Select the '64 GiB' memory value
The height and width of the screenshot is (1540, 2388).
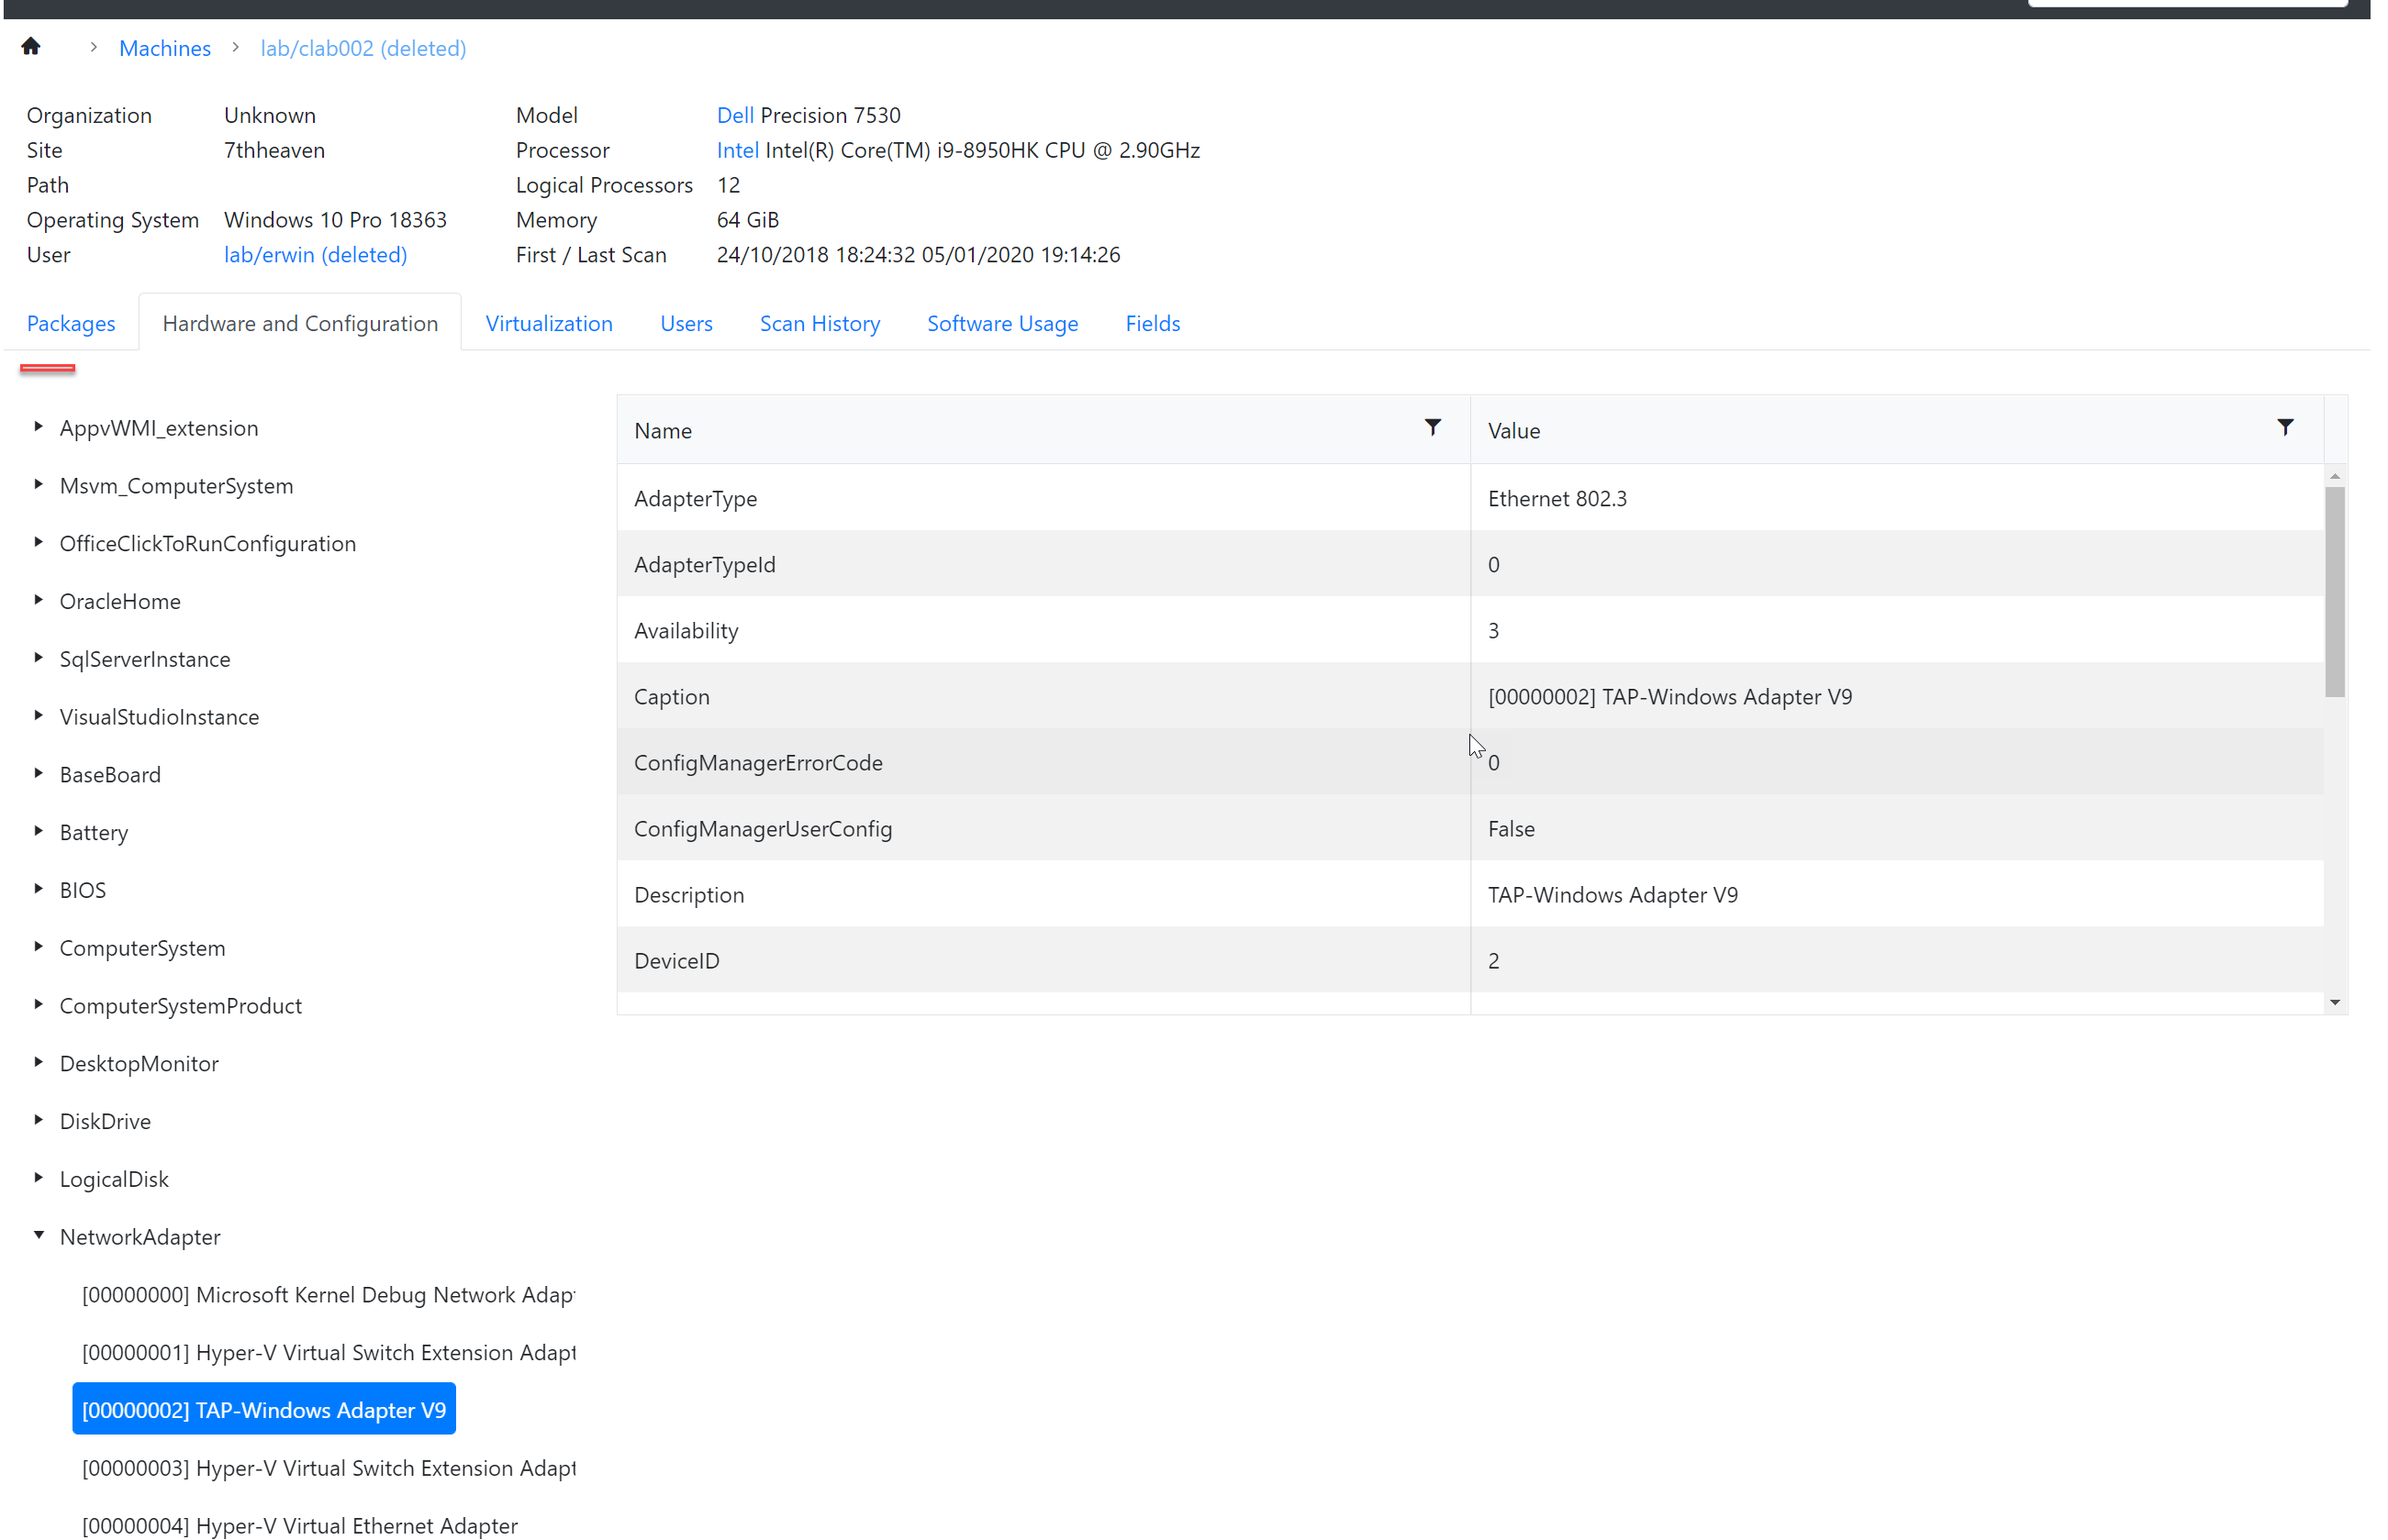pos(747,219)
